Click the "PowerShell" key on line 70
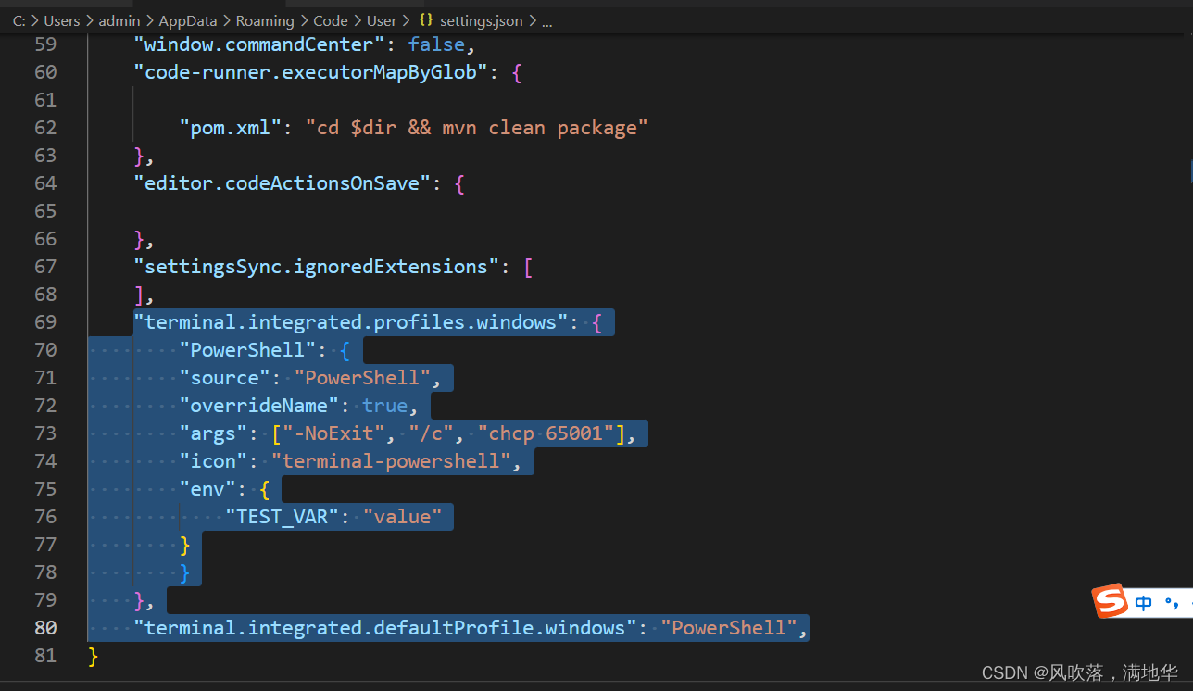The height and width of the screenshot is (691, 1193). point(247,350)
